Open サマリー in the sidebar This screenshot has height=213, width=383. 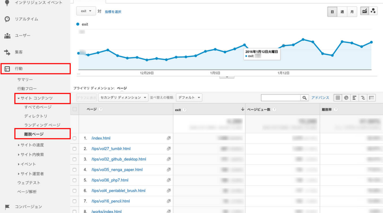point(25,80)
